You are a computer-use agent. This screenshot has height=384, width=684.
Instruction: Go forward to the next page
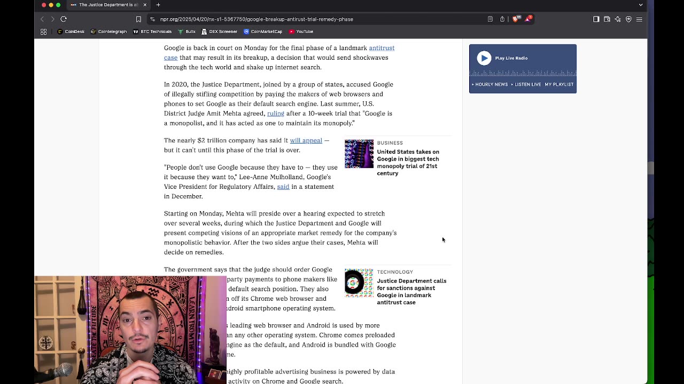coord(52,19)
